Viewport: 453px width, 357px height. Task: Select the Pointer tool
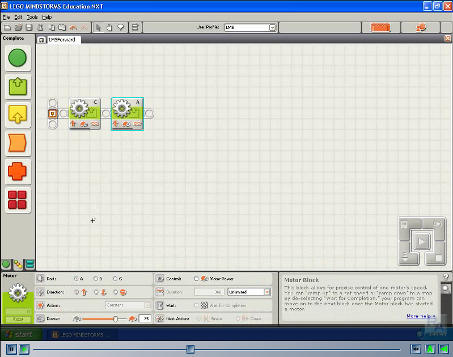(x=98, y=27)
